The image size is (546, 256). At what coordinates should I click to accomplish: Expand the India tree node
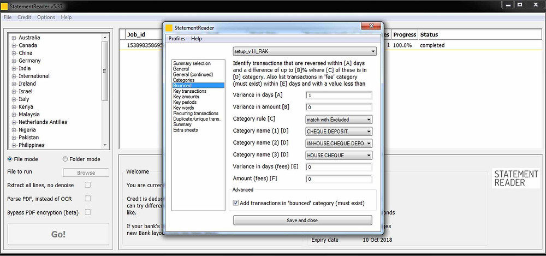click(x=14, y=68)
